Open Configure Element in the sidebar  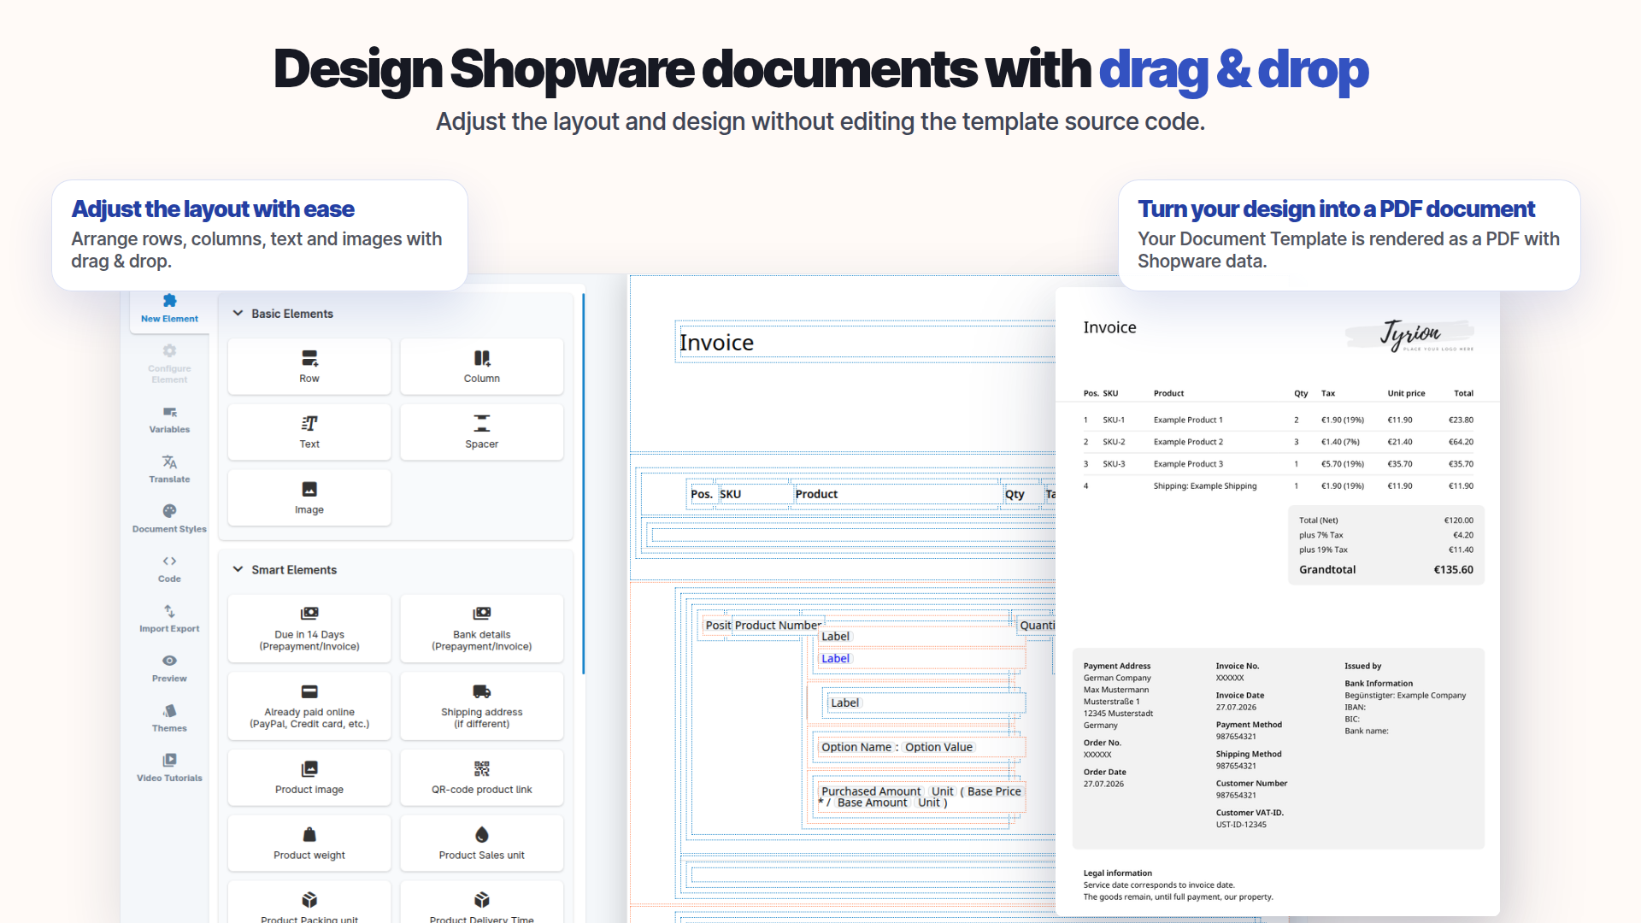[x=169, y=364]
